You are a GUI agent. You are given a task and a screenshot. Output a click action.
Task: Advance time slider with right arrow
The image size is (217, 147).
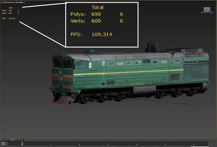click(24, 140)
